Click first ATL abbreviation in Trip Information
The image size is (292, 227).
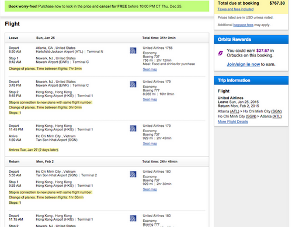point(235,111)
